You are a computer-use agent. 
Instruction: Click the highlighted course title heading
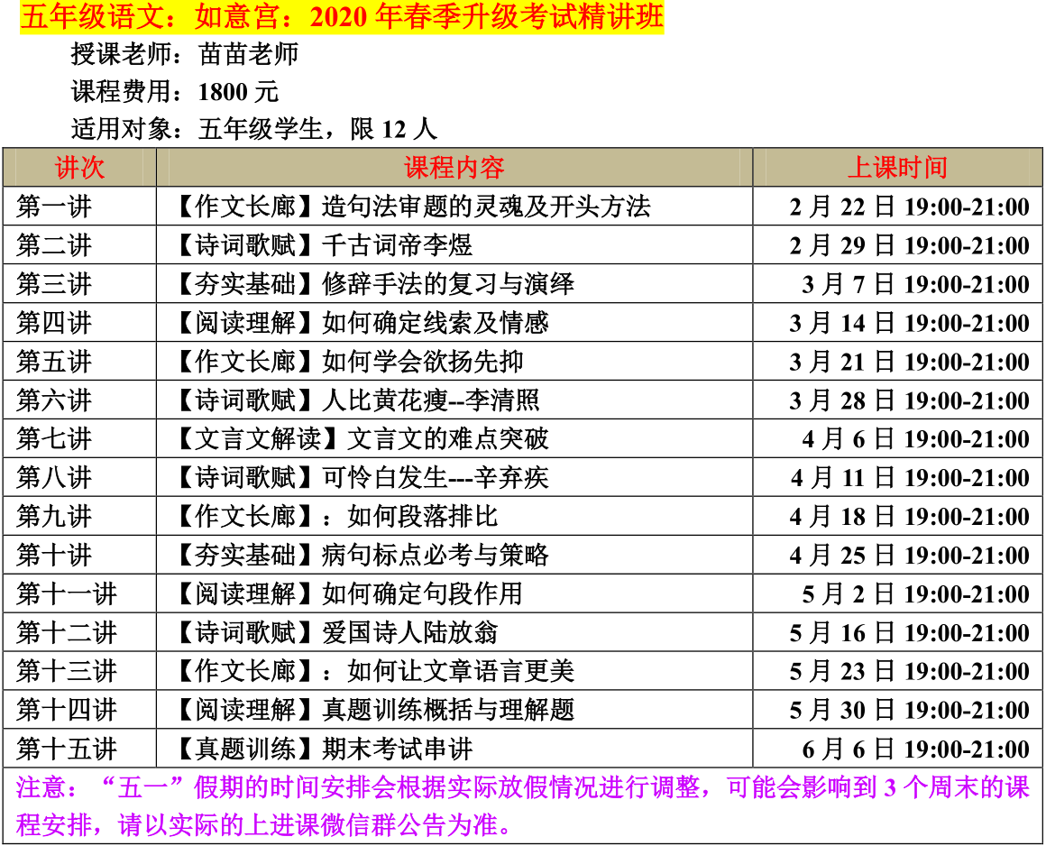(x=342, y=18)
